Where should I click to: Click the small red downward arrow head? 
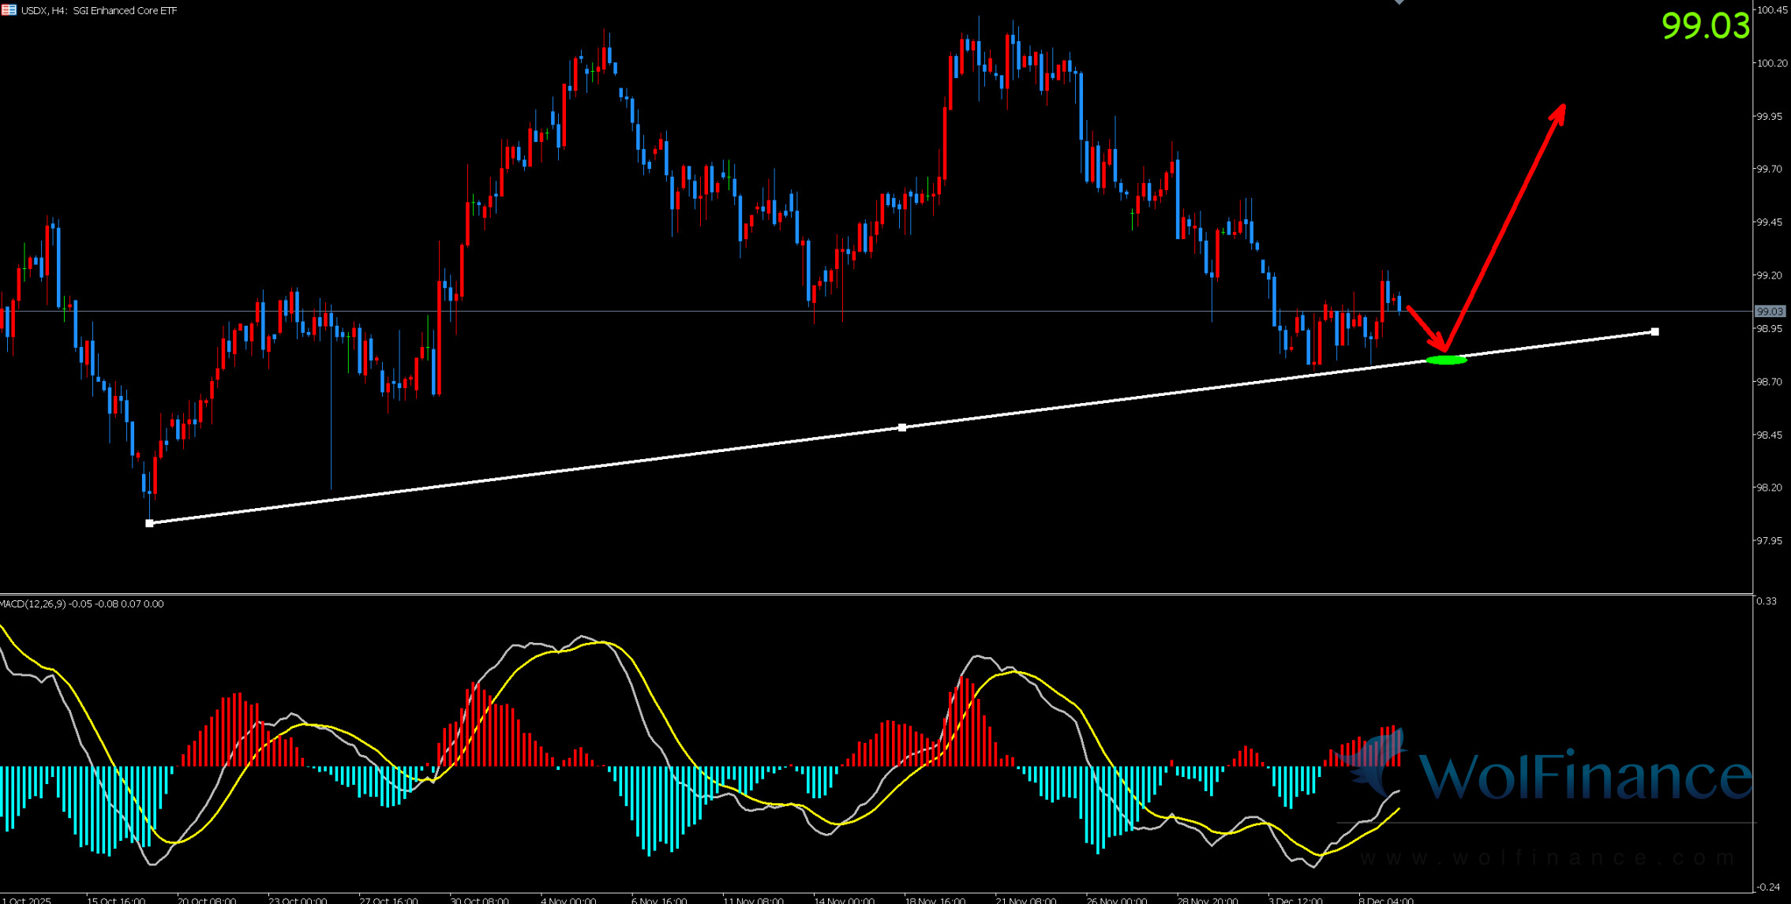(x=1440, y=344)
